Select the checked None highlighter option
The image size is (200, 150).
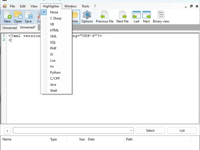[56, 12]
